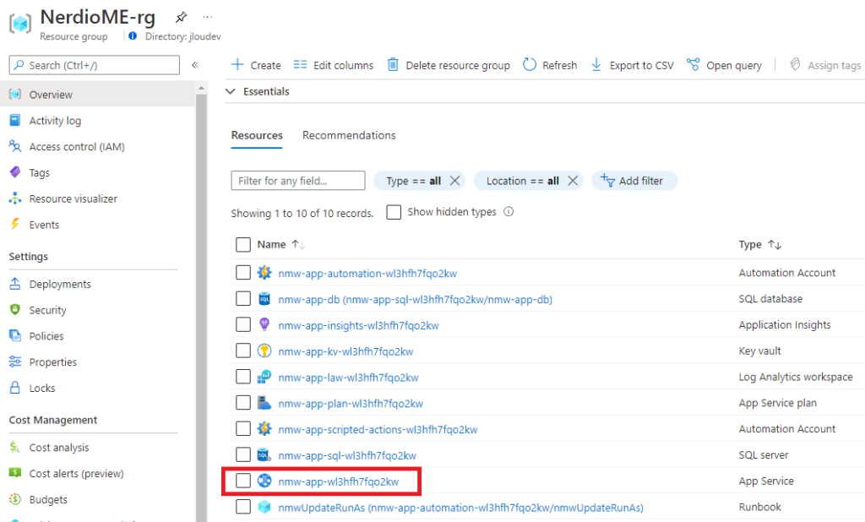This screenshot has width=865, height=522.
Task: Click the Filter for any field input
Action: click(298, 181)
